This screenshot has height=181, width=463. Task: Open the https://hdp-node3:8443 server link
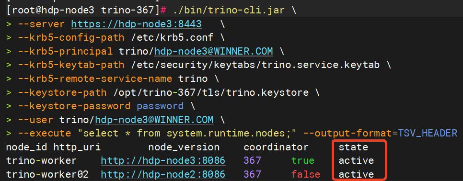tap(137, 24)
